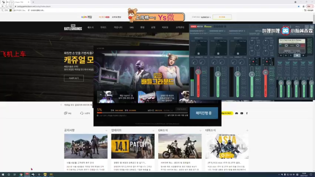Click the logout button in header
Image resolution: width=315 pixels, height=177 pixels.
coord(222,17)
